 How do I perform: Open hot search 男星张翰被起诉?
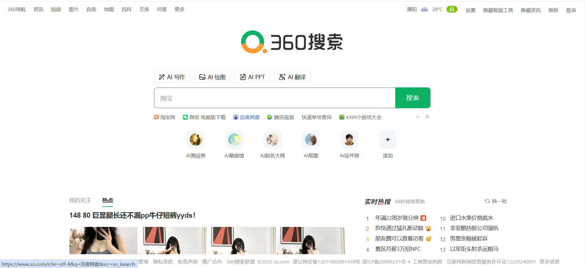pos(469,239)
